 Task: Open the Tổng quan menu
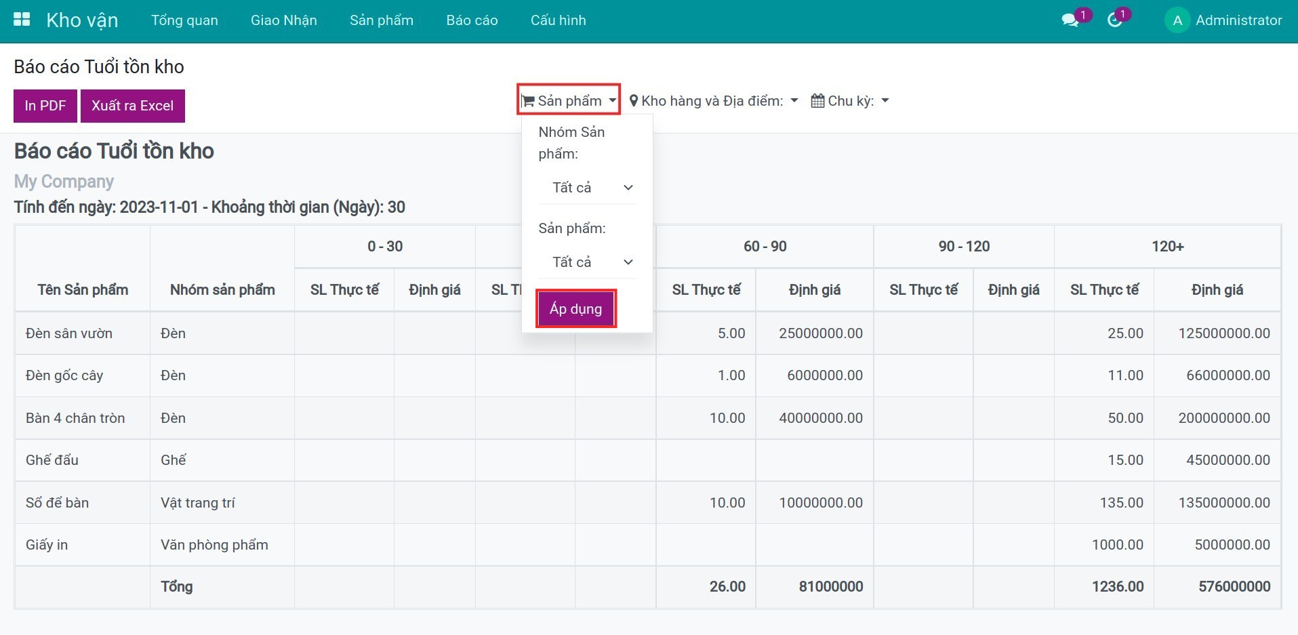tap(184, 20)
